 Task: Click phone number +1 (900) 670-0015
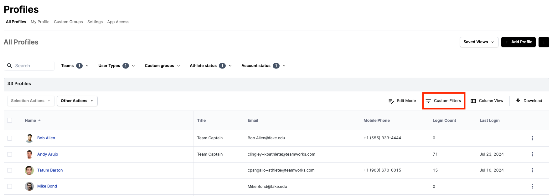382,170
